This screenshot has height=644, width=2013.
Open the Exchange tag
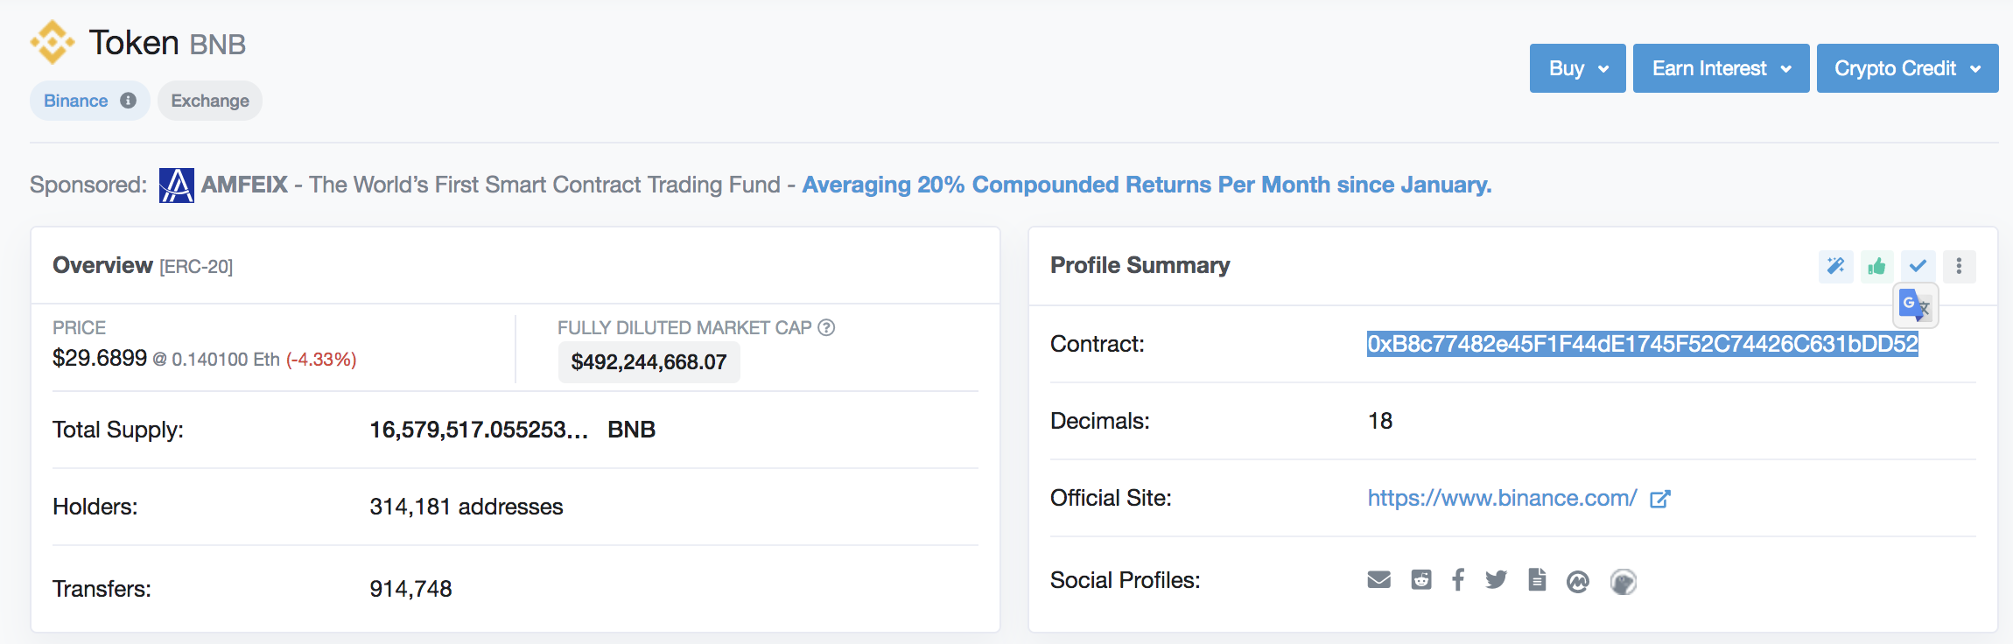(210, 101)
